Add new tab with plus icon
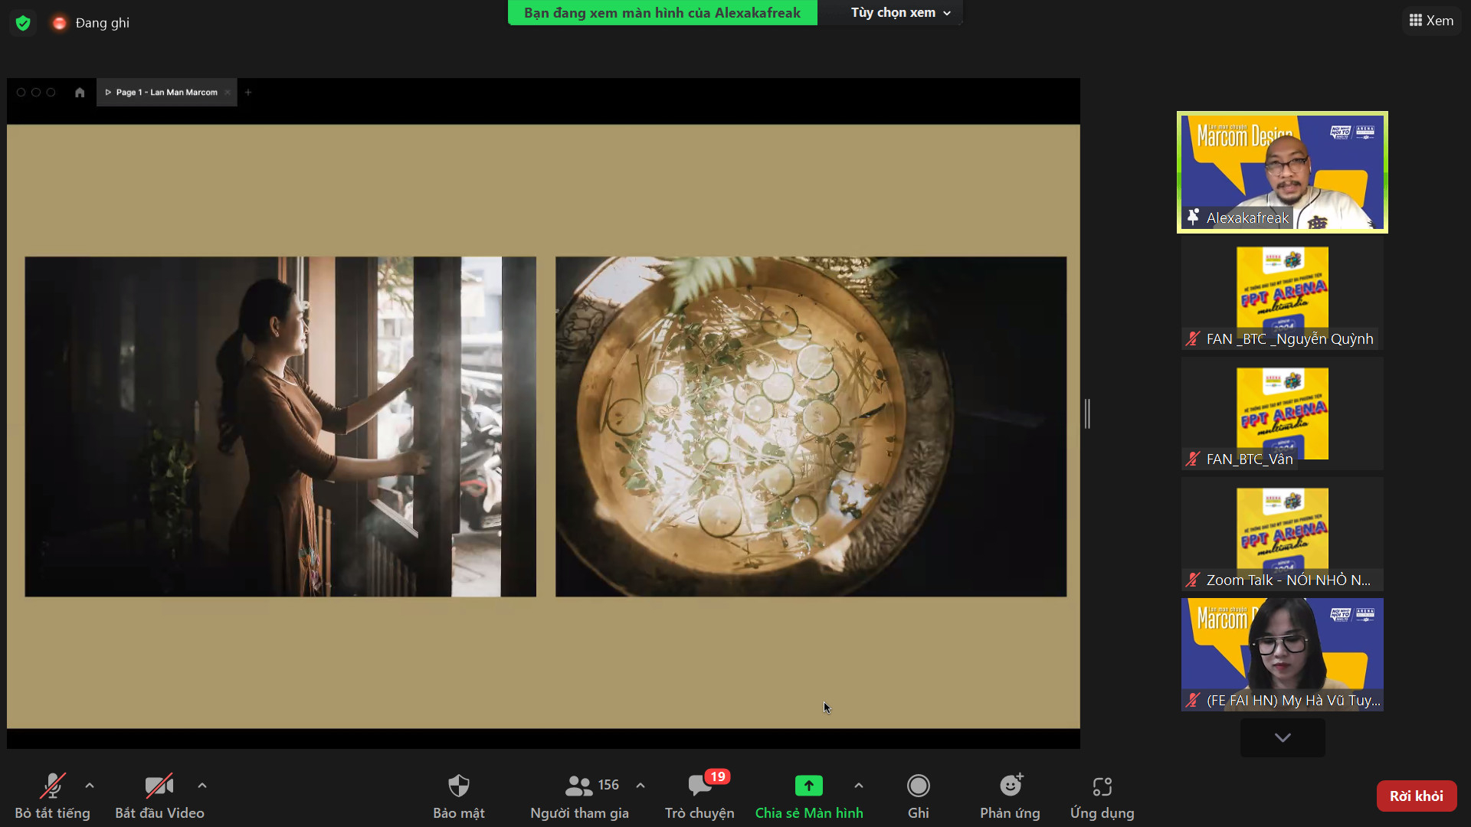 click(248, 93)
